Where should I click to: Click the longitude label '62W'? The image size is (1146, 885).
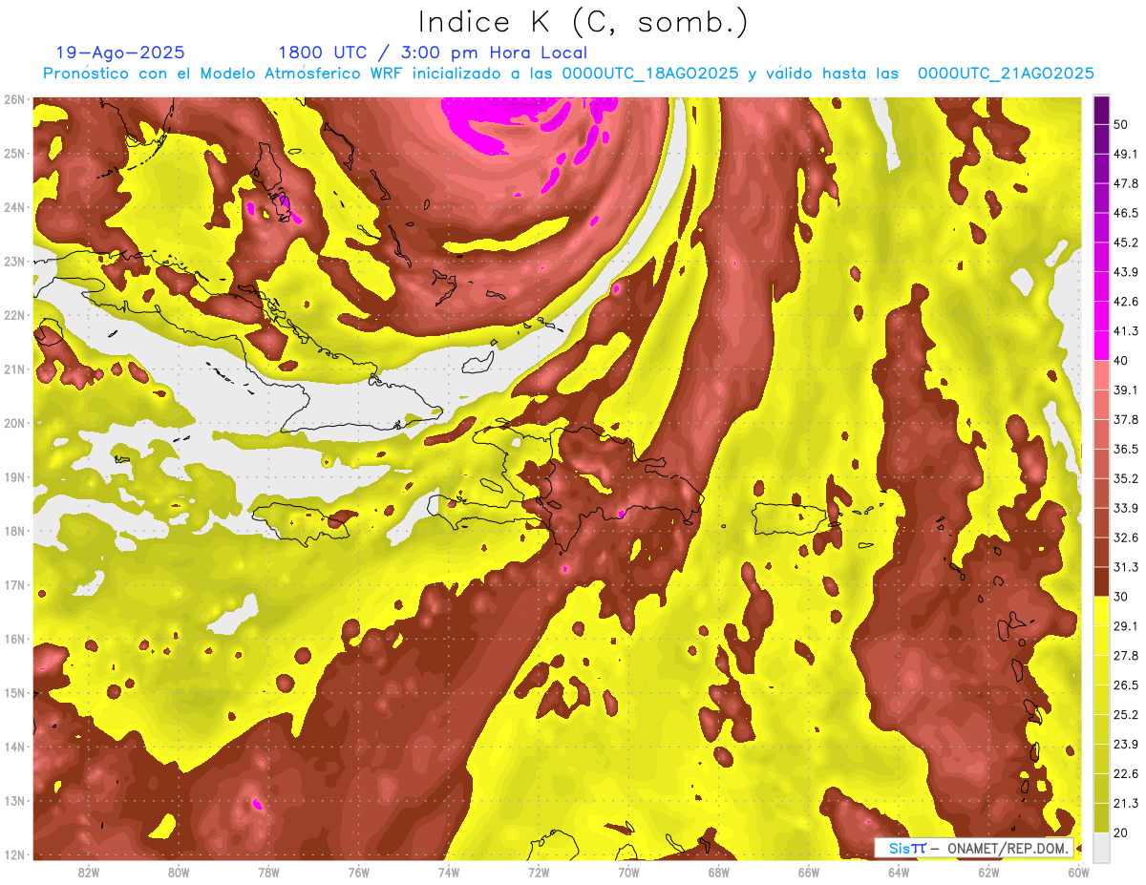tap(988, 872)
